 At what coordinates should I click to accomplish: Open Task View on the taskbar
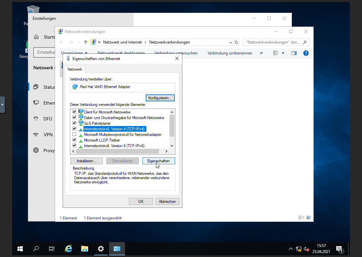point(52,249)
